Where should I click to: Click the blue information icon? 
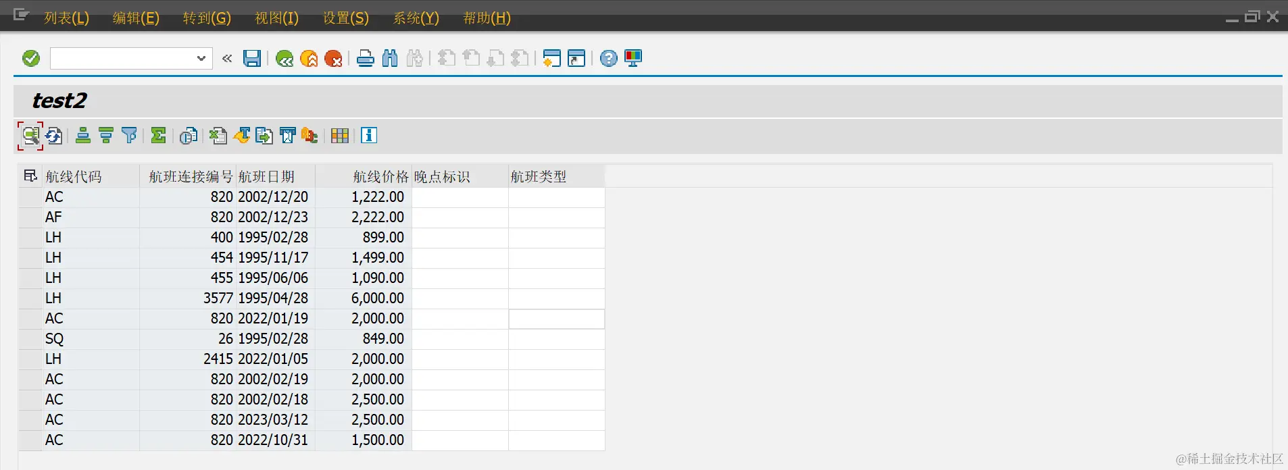coord(369,136)
